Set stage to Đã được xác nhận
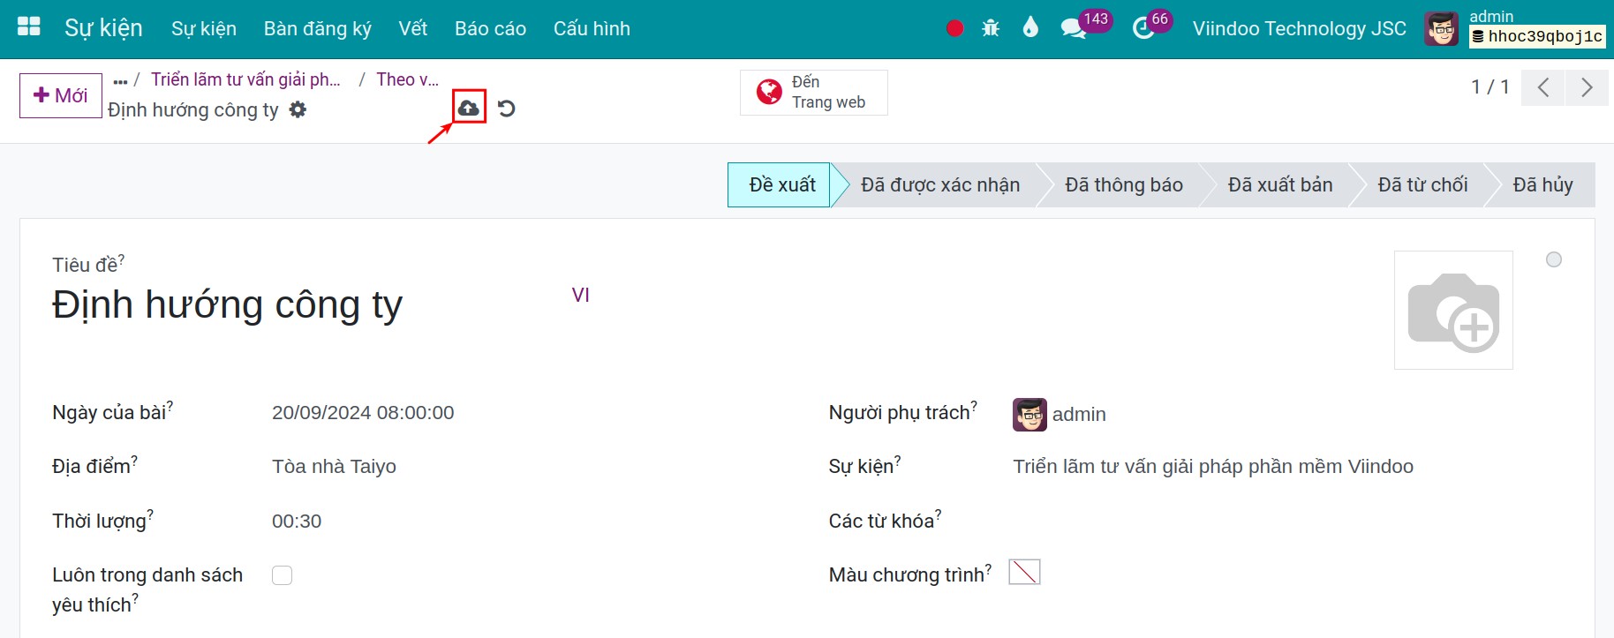Screen dimensions: 1614x638 click(x=940, y=184)
